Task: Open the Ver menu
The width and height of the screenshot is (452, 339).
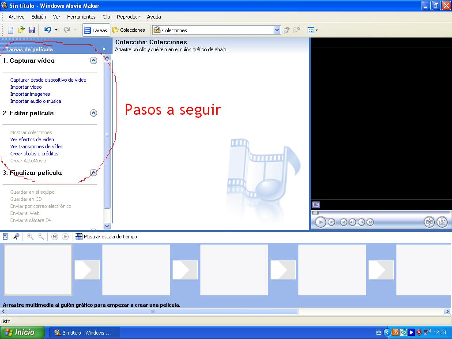Action: tap(56, 17)
